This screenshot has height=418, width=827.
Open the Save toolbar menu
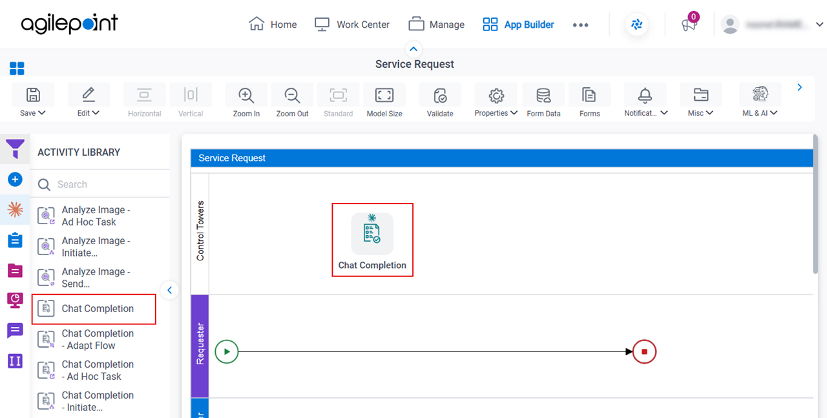point(33,101)
